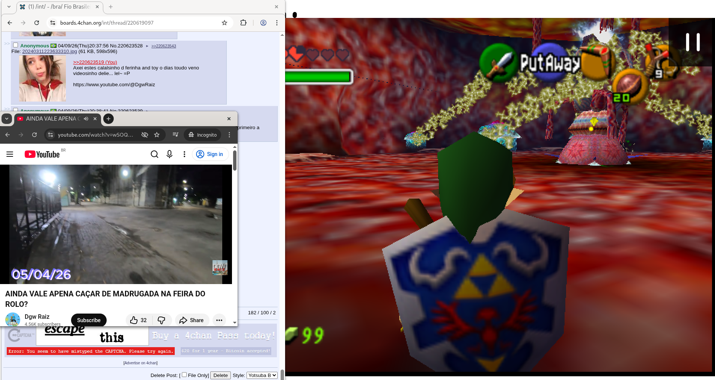Click the DGW channel watermark on the video
This screenshot has height=380, width=715.
[220, 268]
